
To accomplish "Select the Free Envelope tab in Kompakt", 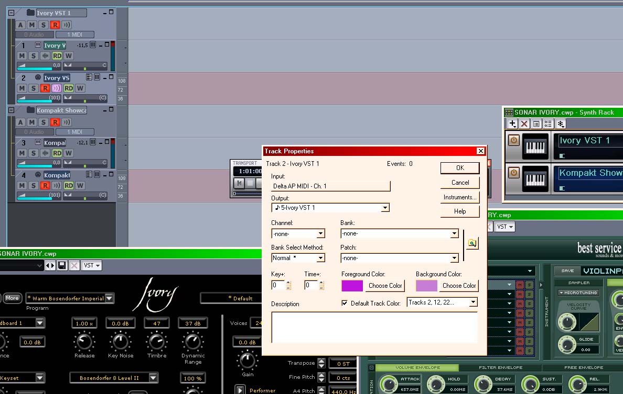I will pyautogui.click(x=583, y=367).
